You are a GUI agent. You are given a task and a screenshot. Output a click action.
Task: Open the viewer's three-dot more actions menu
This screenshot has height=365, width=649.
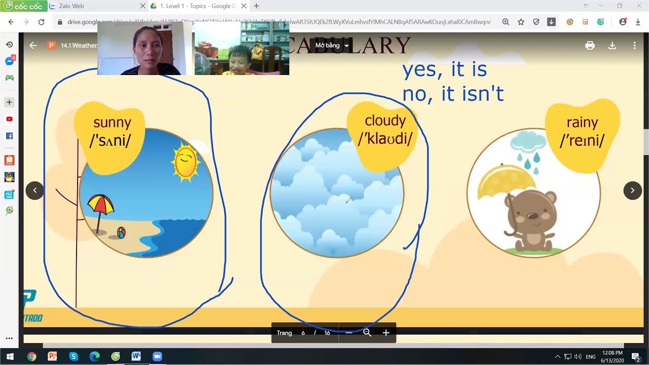pos(634,46)
